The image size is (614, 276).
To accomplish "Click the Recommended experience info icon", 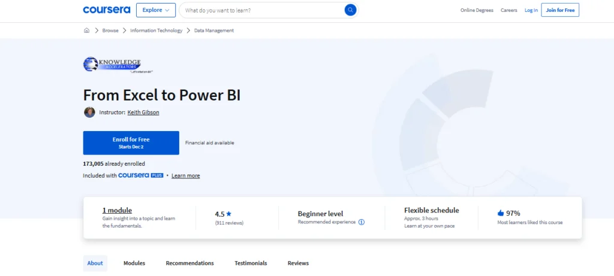I will (x=362, y=222).
